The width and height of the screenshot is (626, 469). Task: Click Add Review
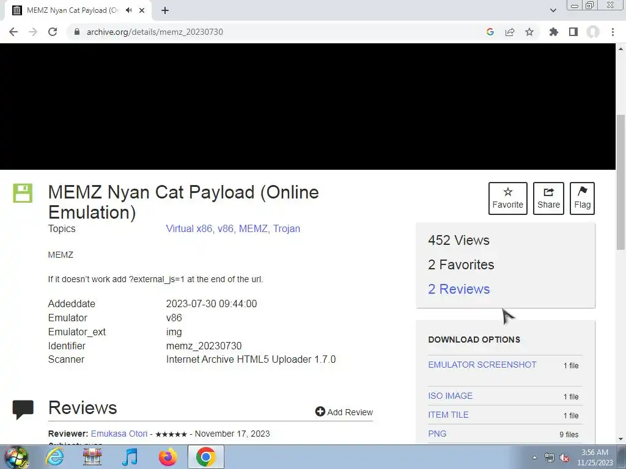tap(344, 412)
